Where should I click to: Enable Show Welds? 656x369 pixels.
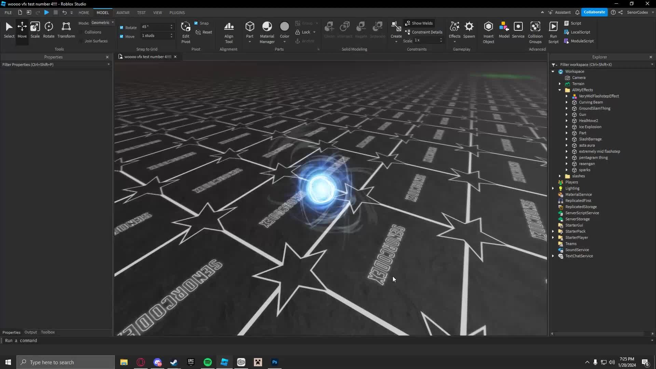419,23
